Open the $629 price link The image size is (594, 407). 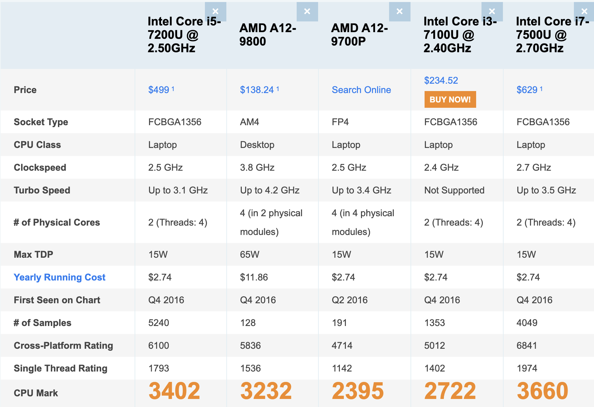pos(527,90)
